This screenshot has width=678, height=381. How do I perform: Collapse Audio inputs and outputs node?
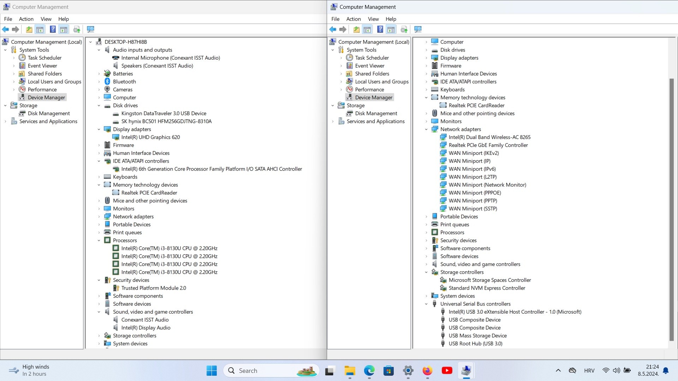pos(99,50)
